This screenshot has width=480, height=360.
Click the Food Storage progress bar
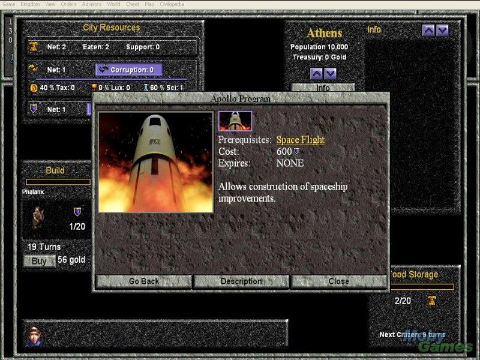point(422,287)
